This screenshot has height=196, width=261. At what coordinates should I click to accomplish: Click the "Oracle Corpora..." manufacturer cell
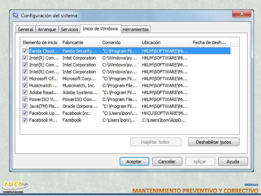coord(80,106)
